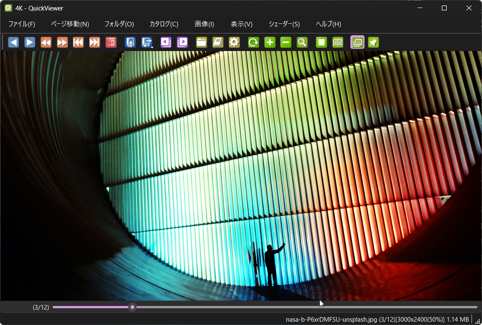Click the gray unfilled part of page slider
This screenshot has height=325, width=482.
click(307, 307)
